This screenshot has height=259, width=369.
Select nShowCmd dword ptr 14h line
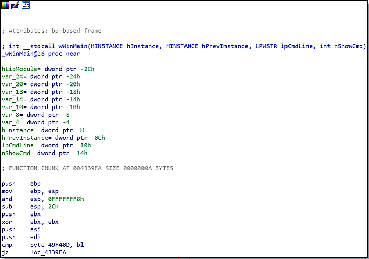pos(45,153)
